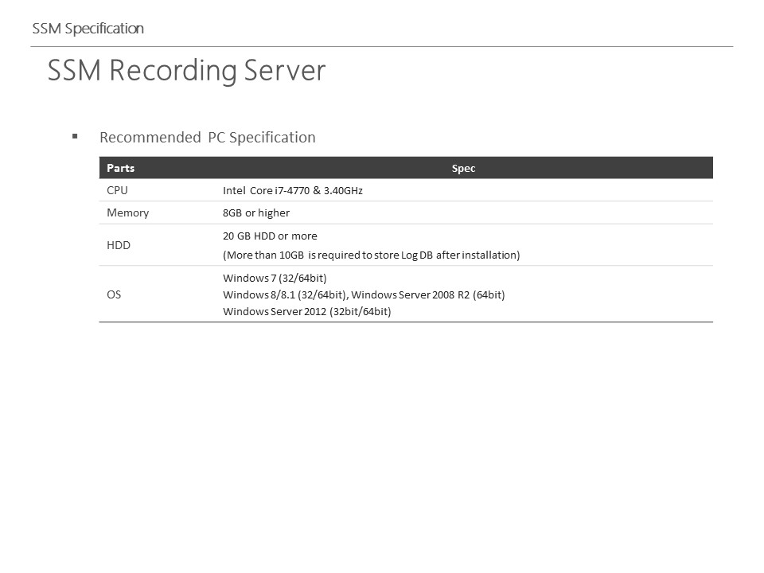The height and width of the screenshot is (573, 764).
Task: Click the Windows Server 2012 line
Action: coord(307,311)
